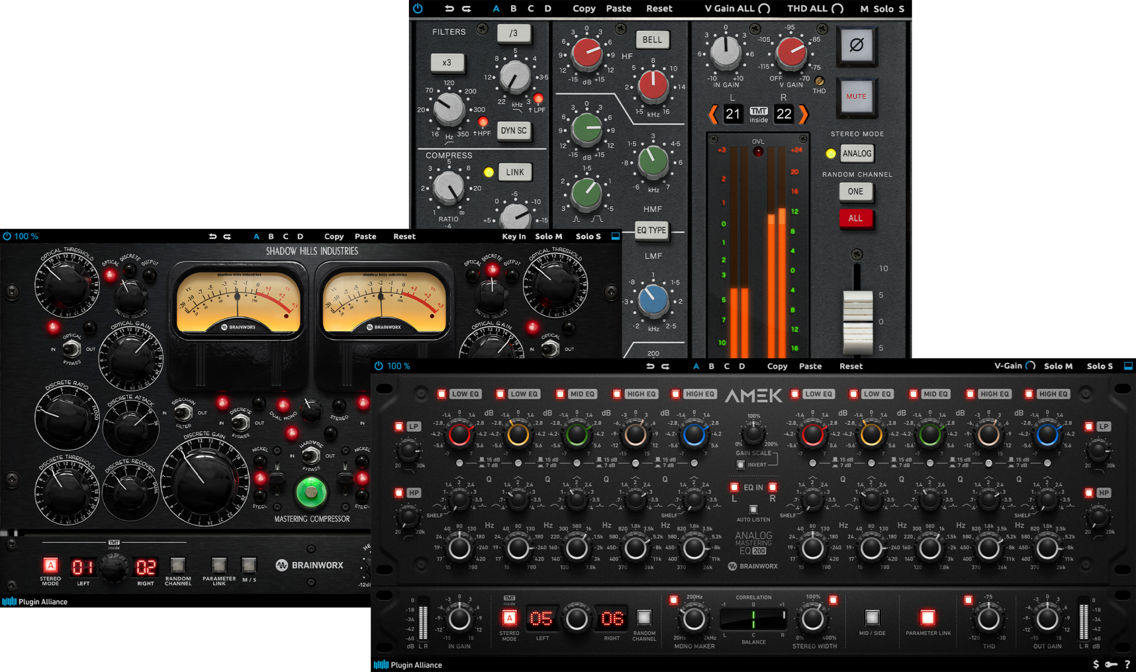Click Plugin Alliance logo in AMEK footer

click(x=408, y=665)
